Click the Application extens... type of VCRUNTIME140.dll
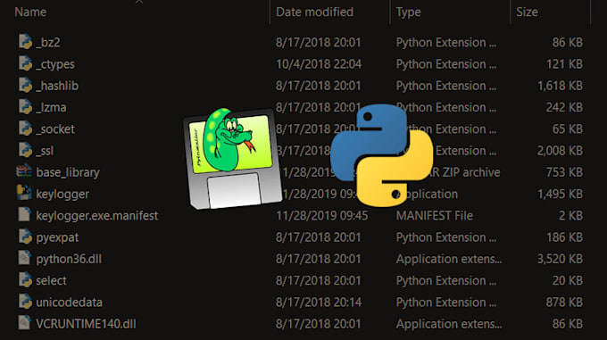The height and width of the screenshot is (340, 607). tap(449, 324)
